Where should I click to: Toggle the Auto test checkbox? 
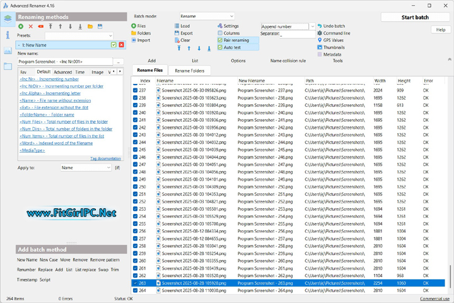tap(220, 47)
